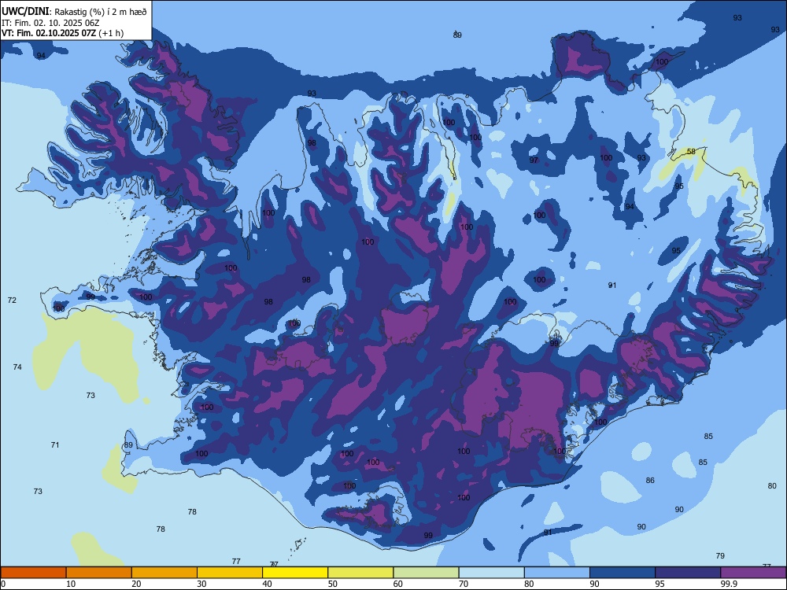The width and height of the screenshot is (787, 590).
Task: Click the 50-60 pale yellow legend swatch
Action: pyautogui.click(x=361, y=573)
